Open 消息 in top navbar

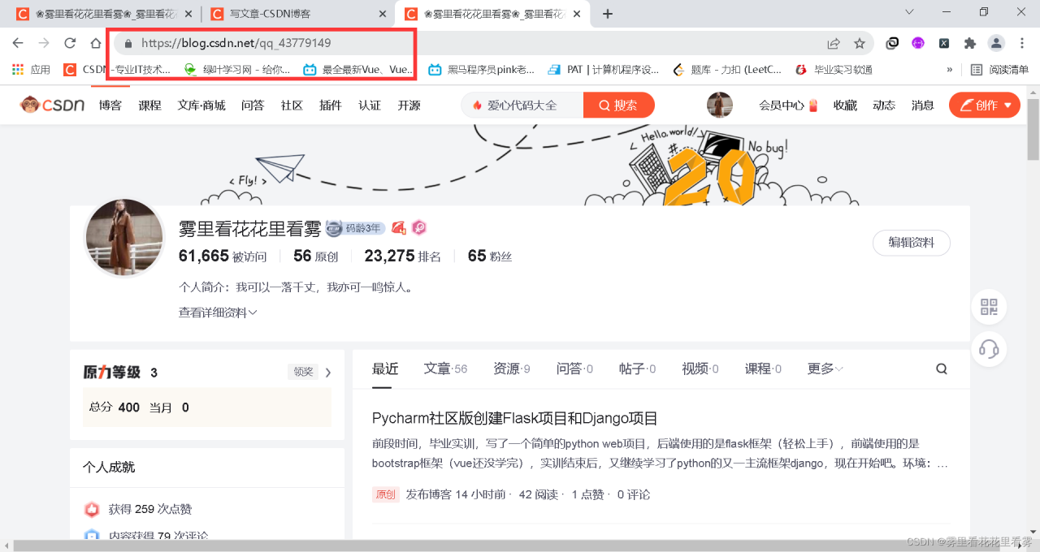(922, 105)
